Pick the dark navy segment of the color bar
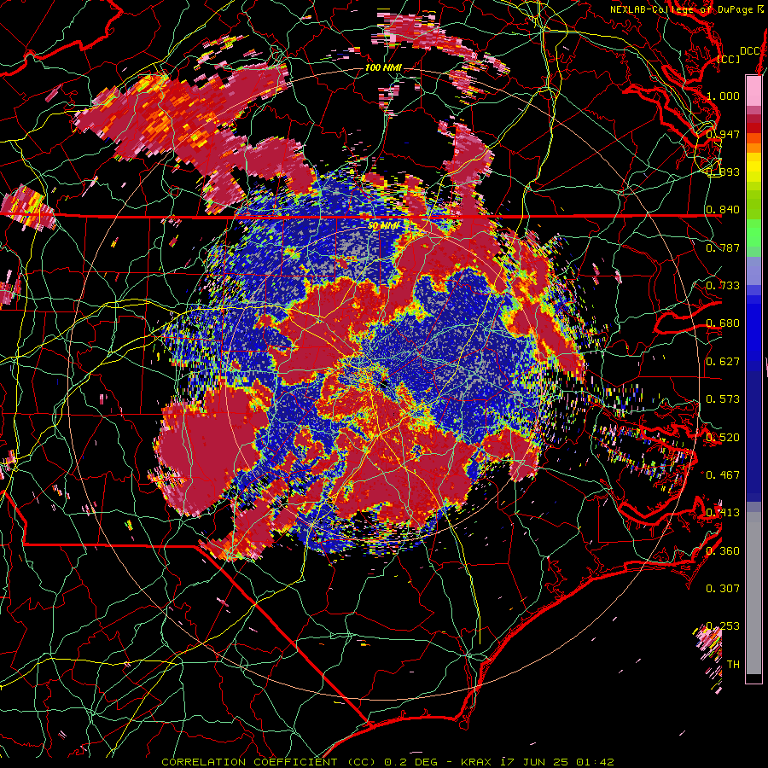Image resolution: width=768 pixels, height=768 pixels. (753, 436)
